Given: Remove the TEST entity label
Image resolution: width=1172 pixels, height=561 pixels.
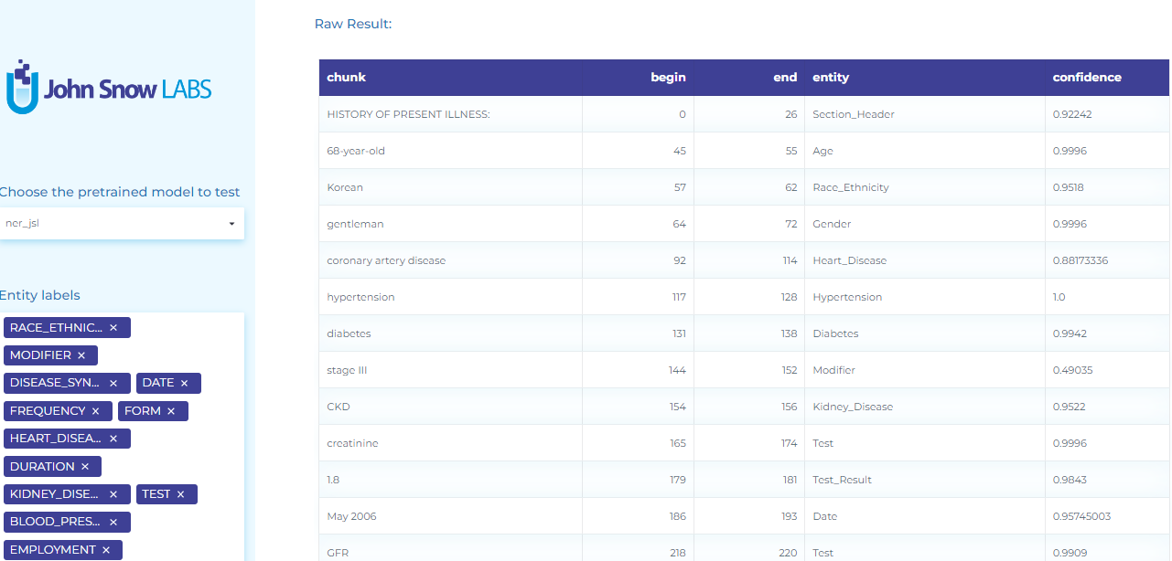Looking at the screenshot, I should (x=180, y=494).
